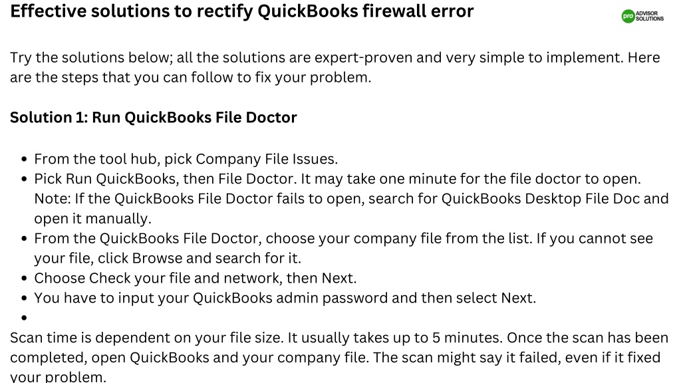Click the 'Solution 1: Run QuickBooks File Doctor' heading
The height and width of the screenshot is (383, 681).
tap(154, 117)
